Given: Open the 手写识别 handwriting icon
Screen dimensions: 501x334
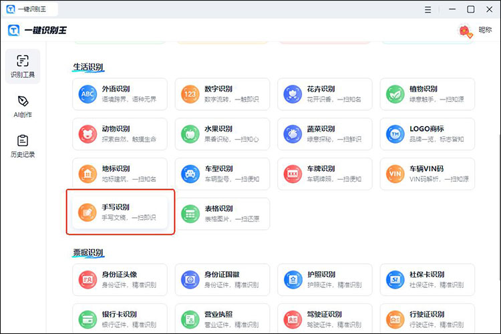Looking at the screenshot, I should 88,212.
